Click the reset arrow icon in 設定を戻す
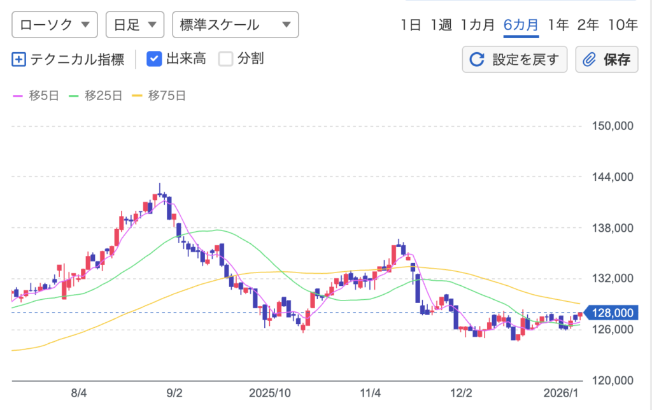This screenshot has width=652, height=410. 476,60
